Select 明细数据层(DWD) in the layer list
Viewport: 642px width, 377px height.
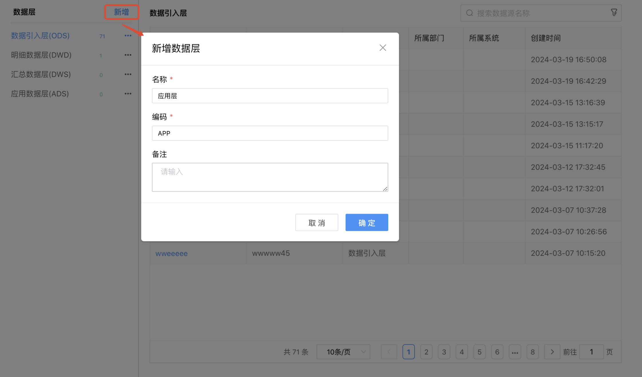pos(41,55)
